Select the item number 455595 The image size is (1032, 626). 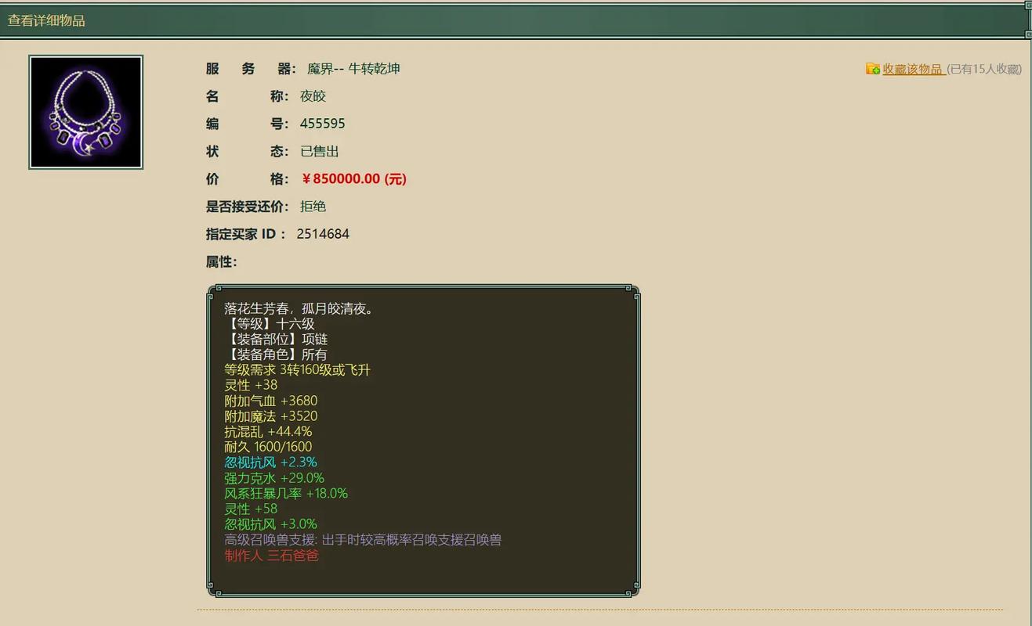(323, 123)
